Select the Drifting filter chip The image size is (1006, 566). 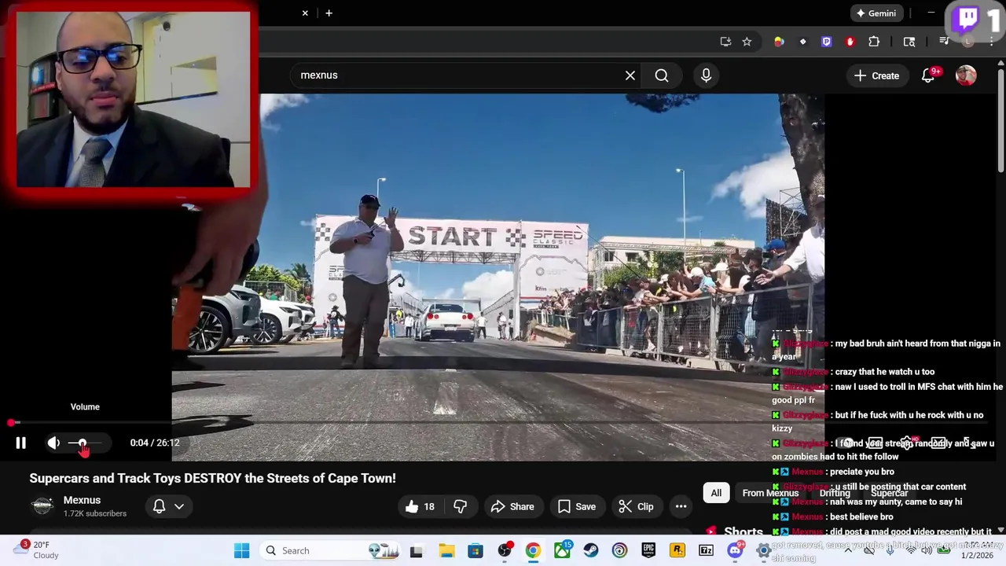point(835,493)
